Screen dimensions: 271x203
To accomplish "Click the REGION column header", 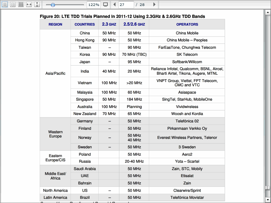I will [x=55, y=24].
